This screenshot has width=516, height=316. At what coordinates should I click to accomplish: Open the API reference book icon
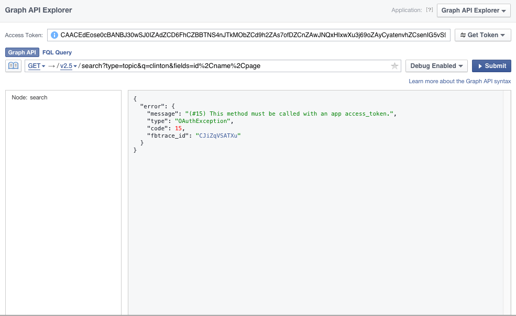coord(13,66)
